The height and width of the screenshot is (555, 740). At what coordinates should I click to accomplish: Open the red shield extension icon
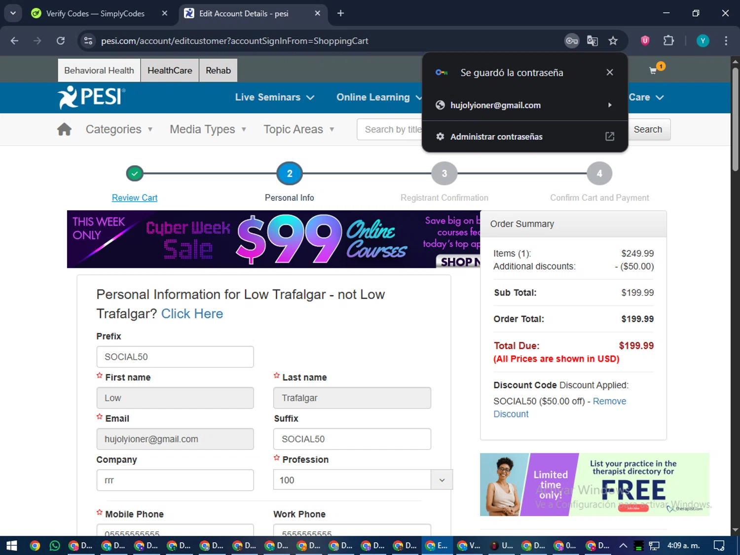645,41
